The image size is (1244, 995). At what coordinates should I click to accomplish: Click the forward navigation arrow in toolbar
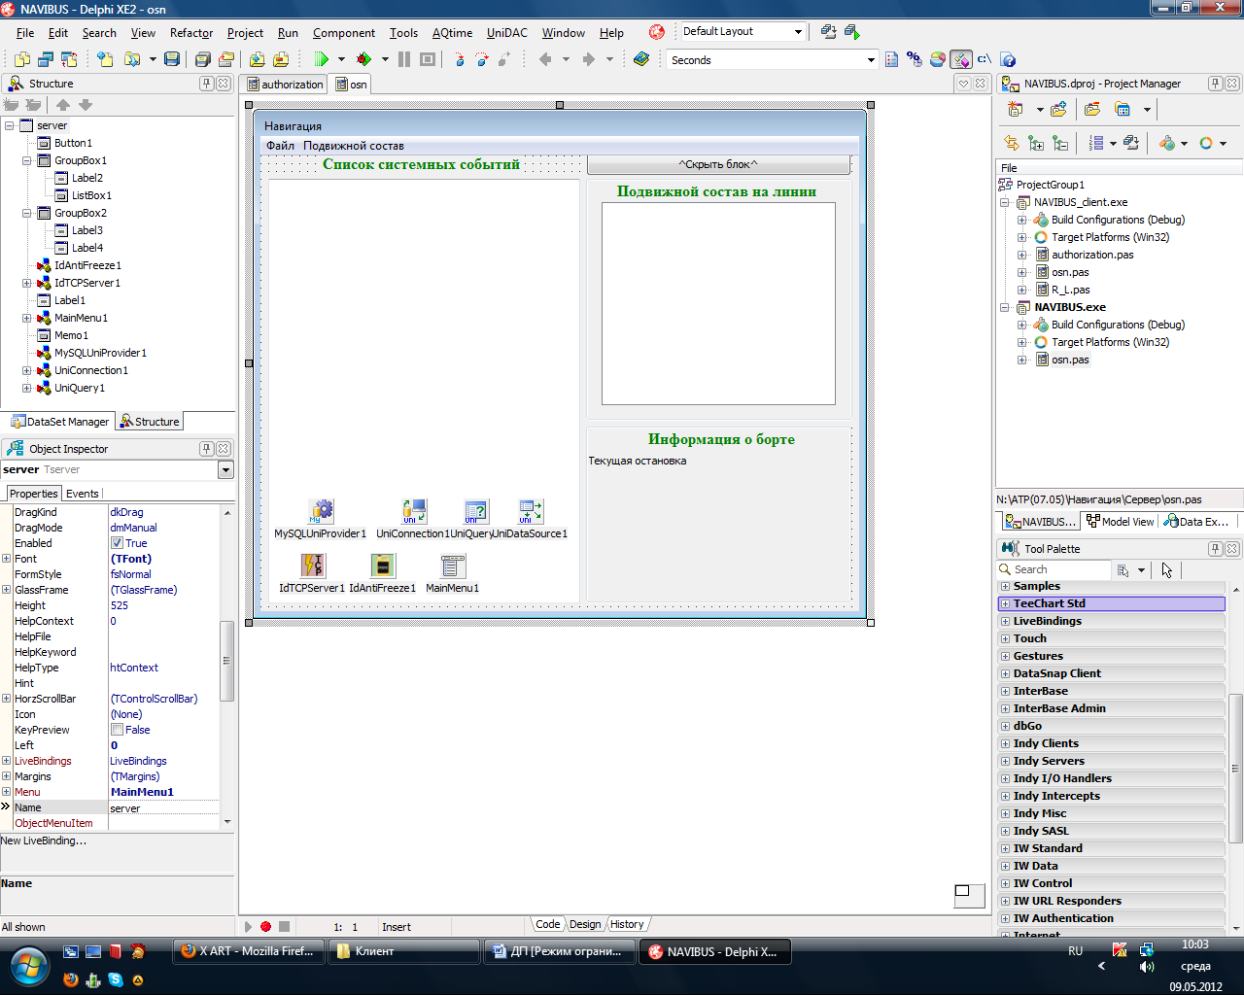coord(588,59)
